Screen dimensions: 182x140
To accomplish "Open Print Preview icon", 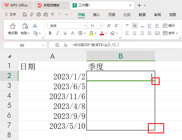I will click(46, 15).
